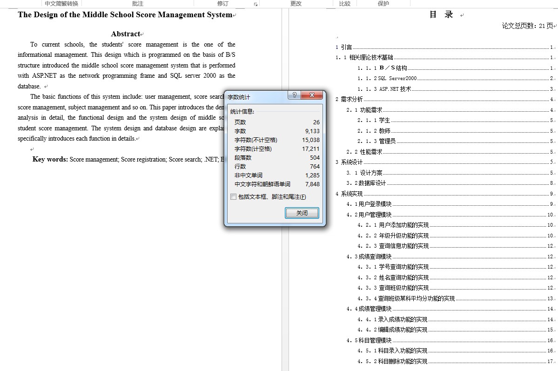Click the 字符数(不计空格) row
The width and height of the screenshot is (558, 371).
(x=277, y=140)
